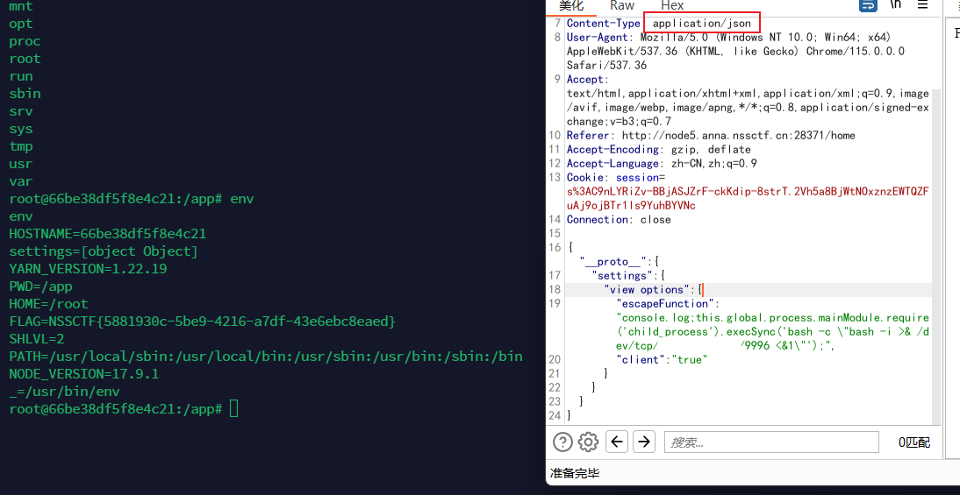Click _=/usr/bin/env line in terminal
This screenshot has width=960, height=495.
click(x=64, y=392)
